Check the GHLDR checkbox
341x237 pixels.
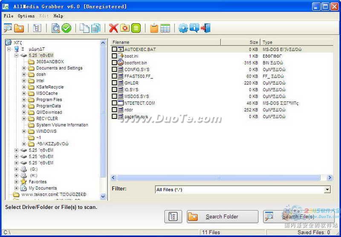[114, 83]
